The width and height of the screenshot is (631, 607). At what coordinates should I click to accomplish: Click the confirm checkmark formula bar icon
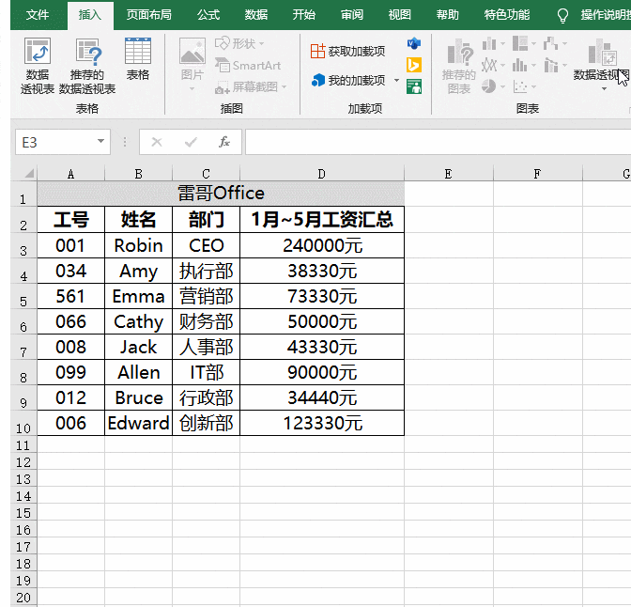191,142
